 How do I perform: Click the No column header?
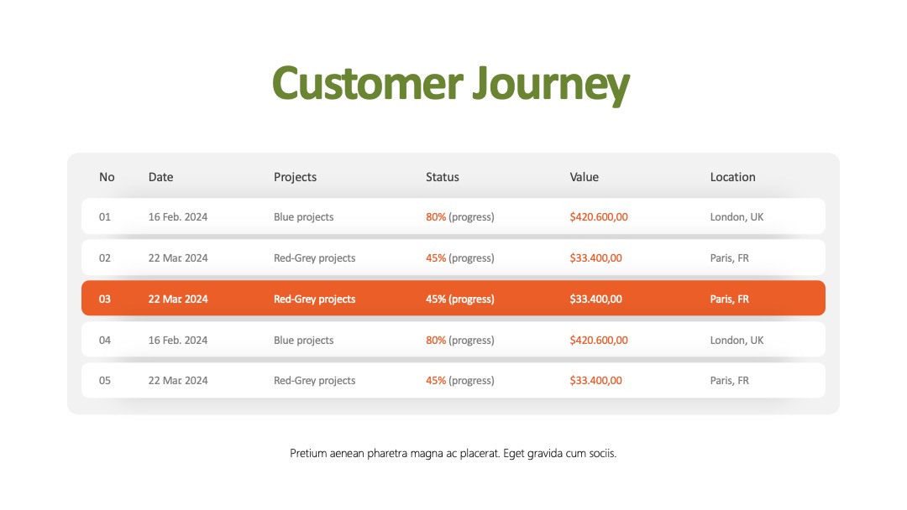tap(107, 177)
